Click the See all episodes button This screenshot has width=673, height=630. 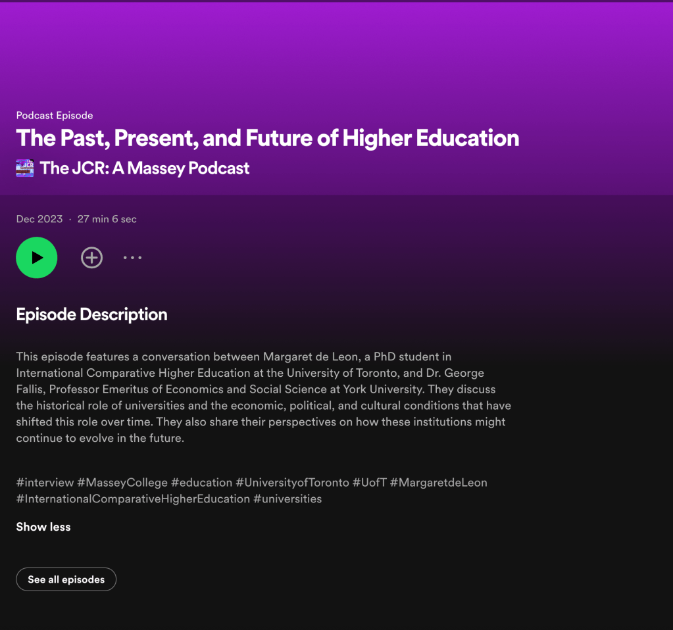click(x=66, y=579)
